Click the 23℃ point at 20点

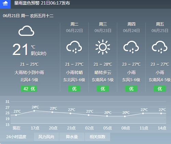pos(52,112)
